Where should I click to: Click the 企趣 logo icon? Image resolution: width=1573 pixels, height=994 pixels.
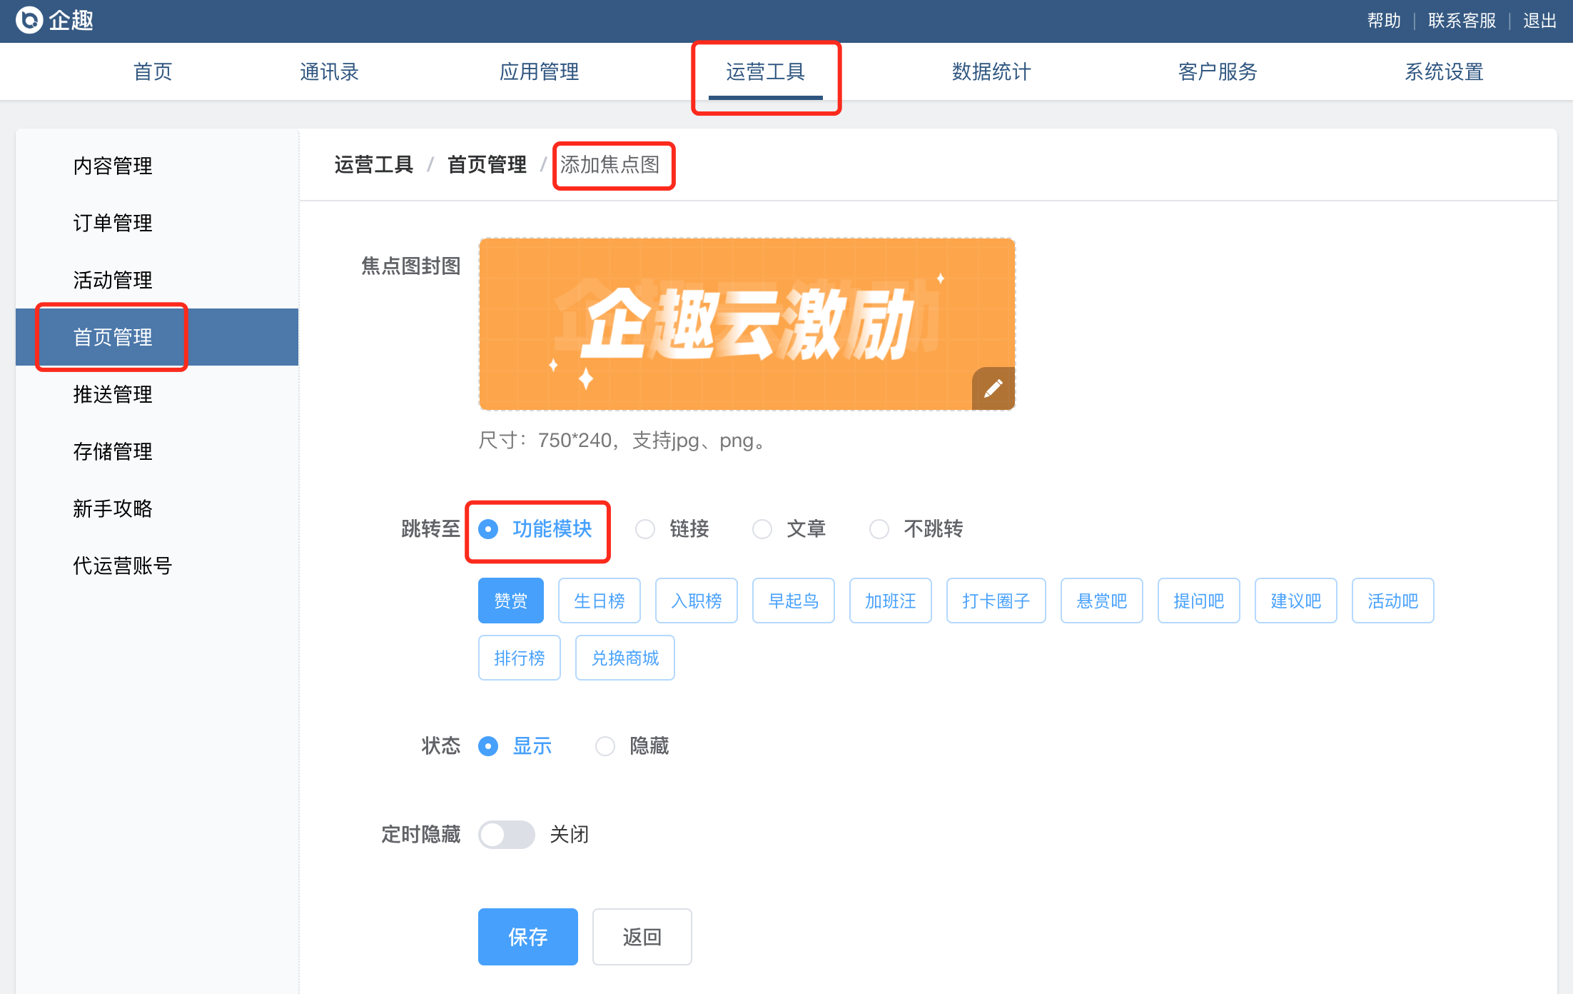coord(29,20)
